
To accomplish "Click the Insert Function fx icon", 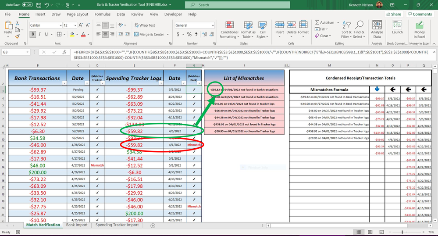I will (x=64, y=52).
